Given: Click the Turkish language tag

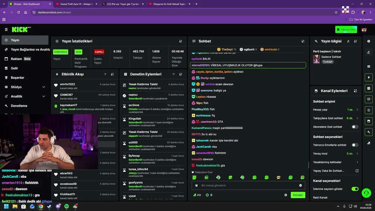Looking at the screenshot, I should [328, 62].
